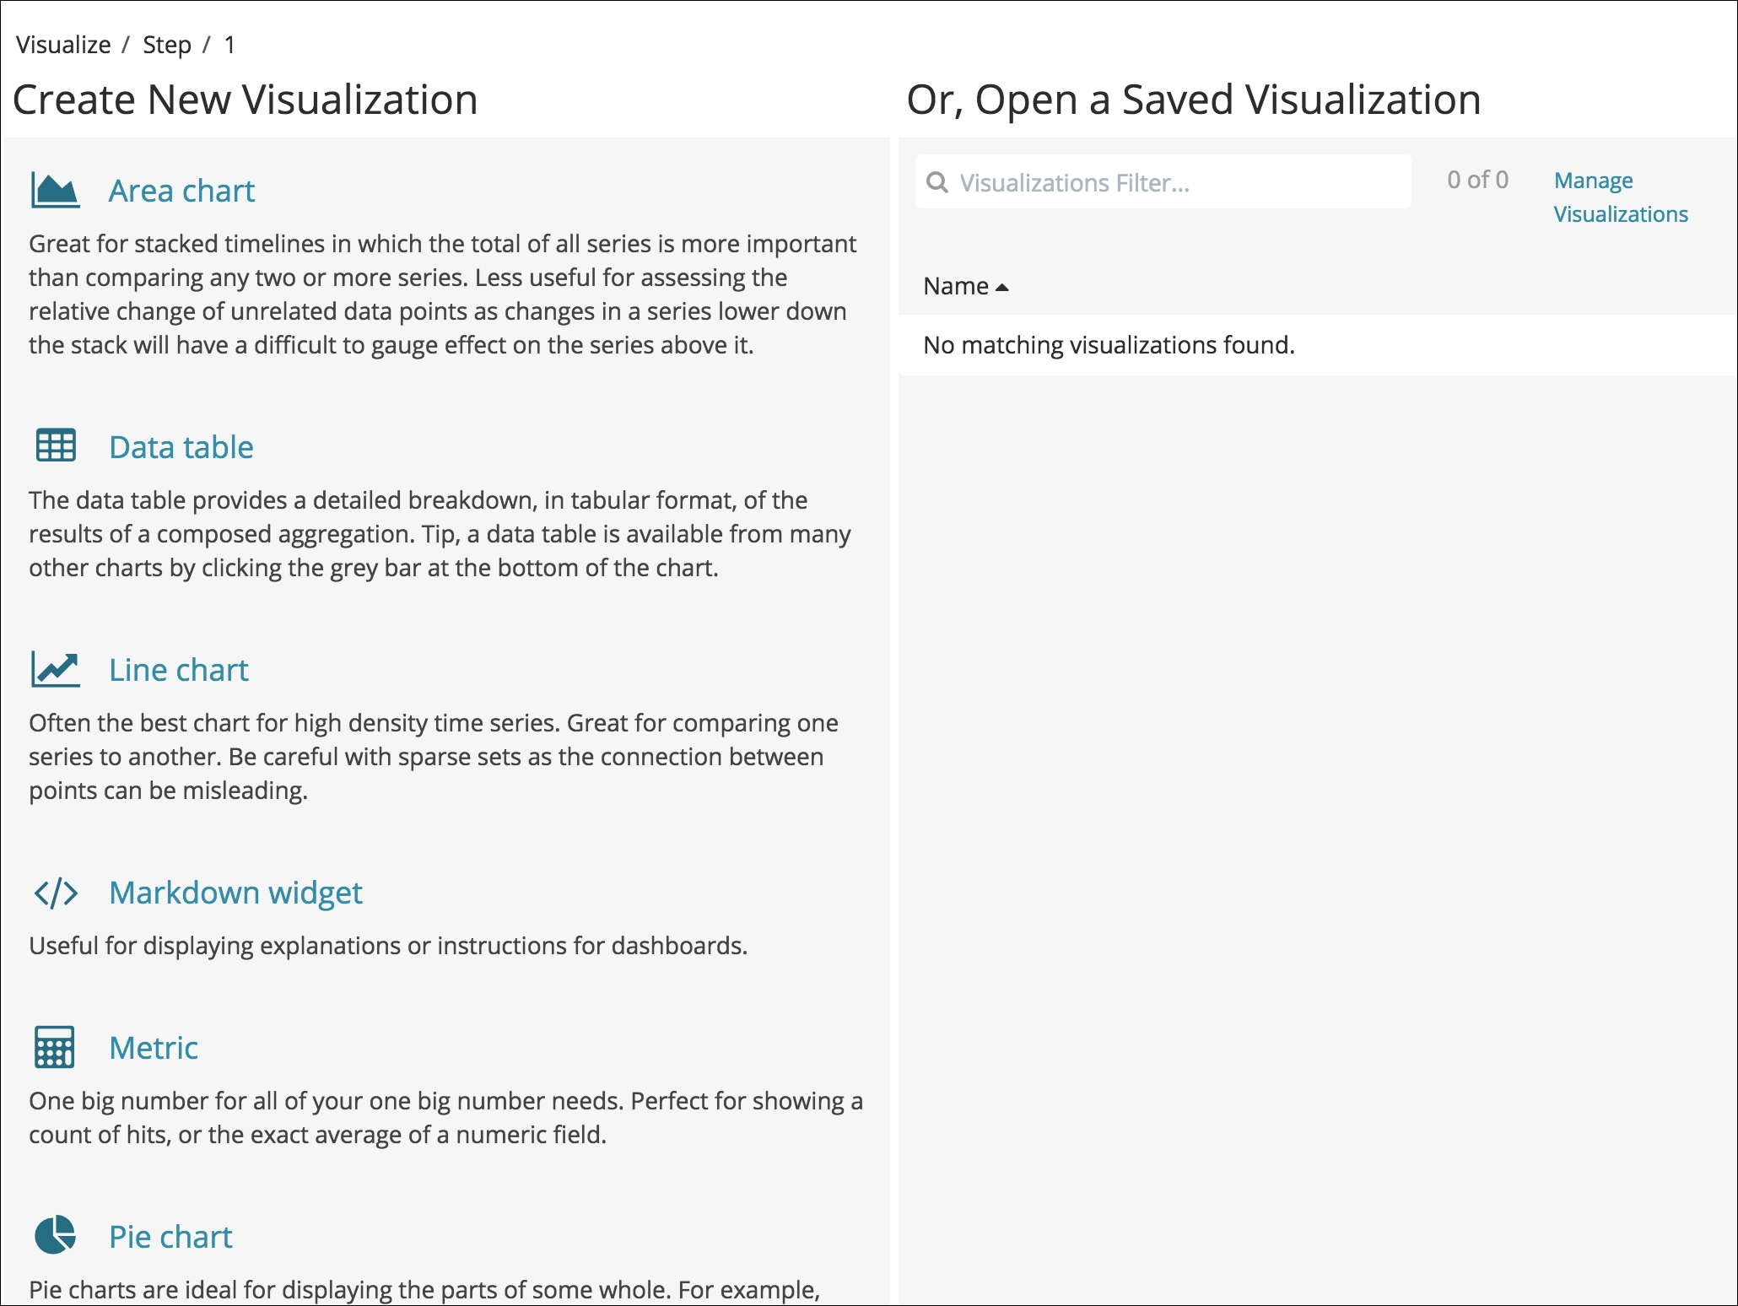The width and height of the screenshot is (1738, 1306).
Task: Click the Pie chart icon
Action: pyautogui.click(x=55, y=1236)
